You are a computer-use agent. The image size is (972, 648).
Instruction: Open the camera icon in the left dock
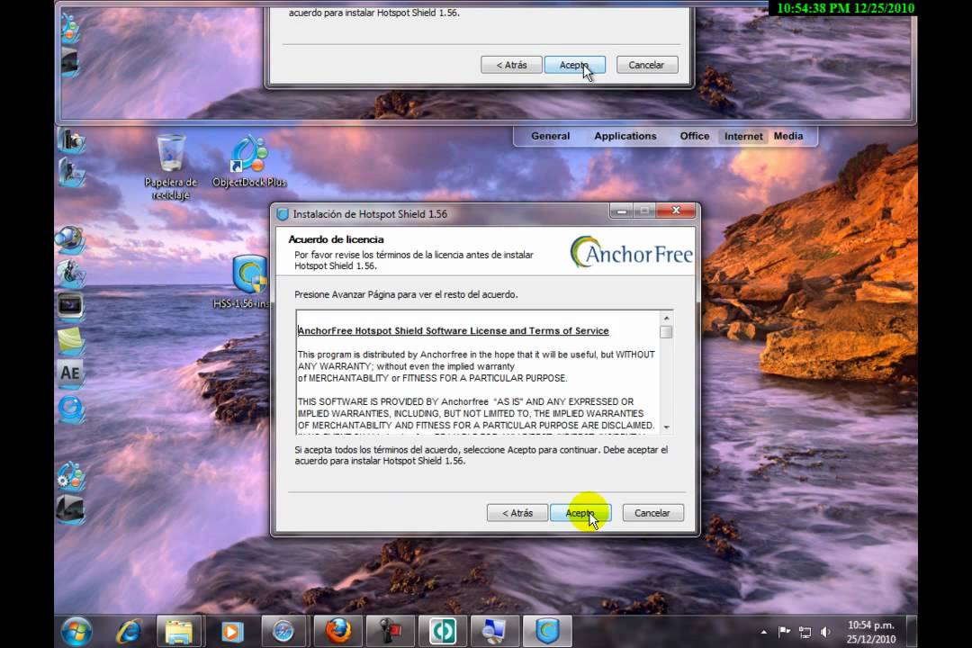coord(71,141)
